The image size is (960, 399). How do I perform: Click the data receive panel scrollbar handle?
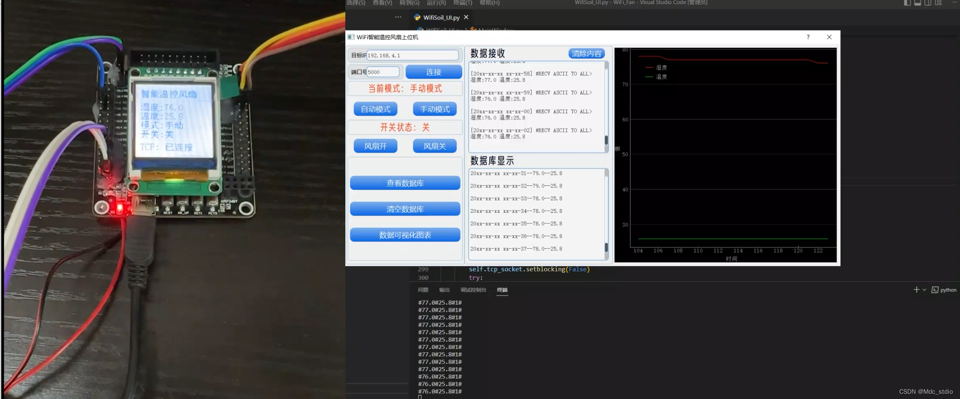(x=606, y=140)
